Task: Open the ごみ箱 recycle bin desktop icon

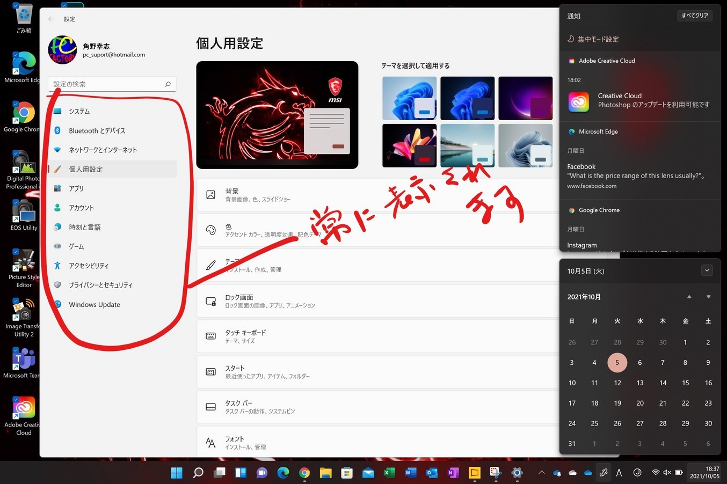Action: click(x=24, y=19)
